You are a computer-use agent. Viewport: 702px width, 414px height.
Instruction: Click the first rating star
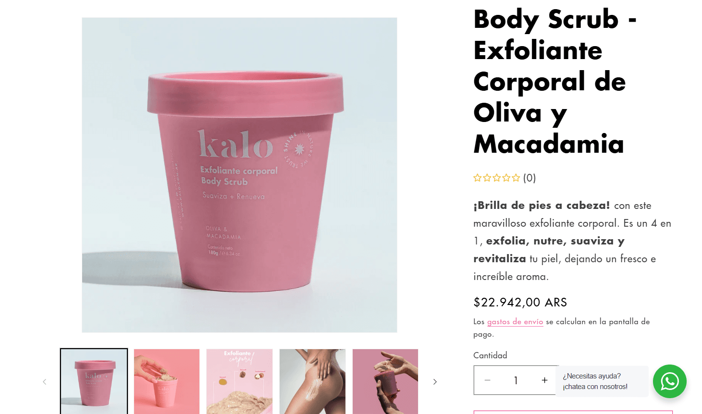tap(477, 178)
